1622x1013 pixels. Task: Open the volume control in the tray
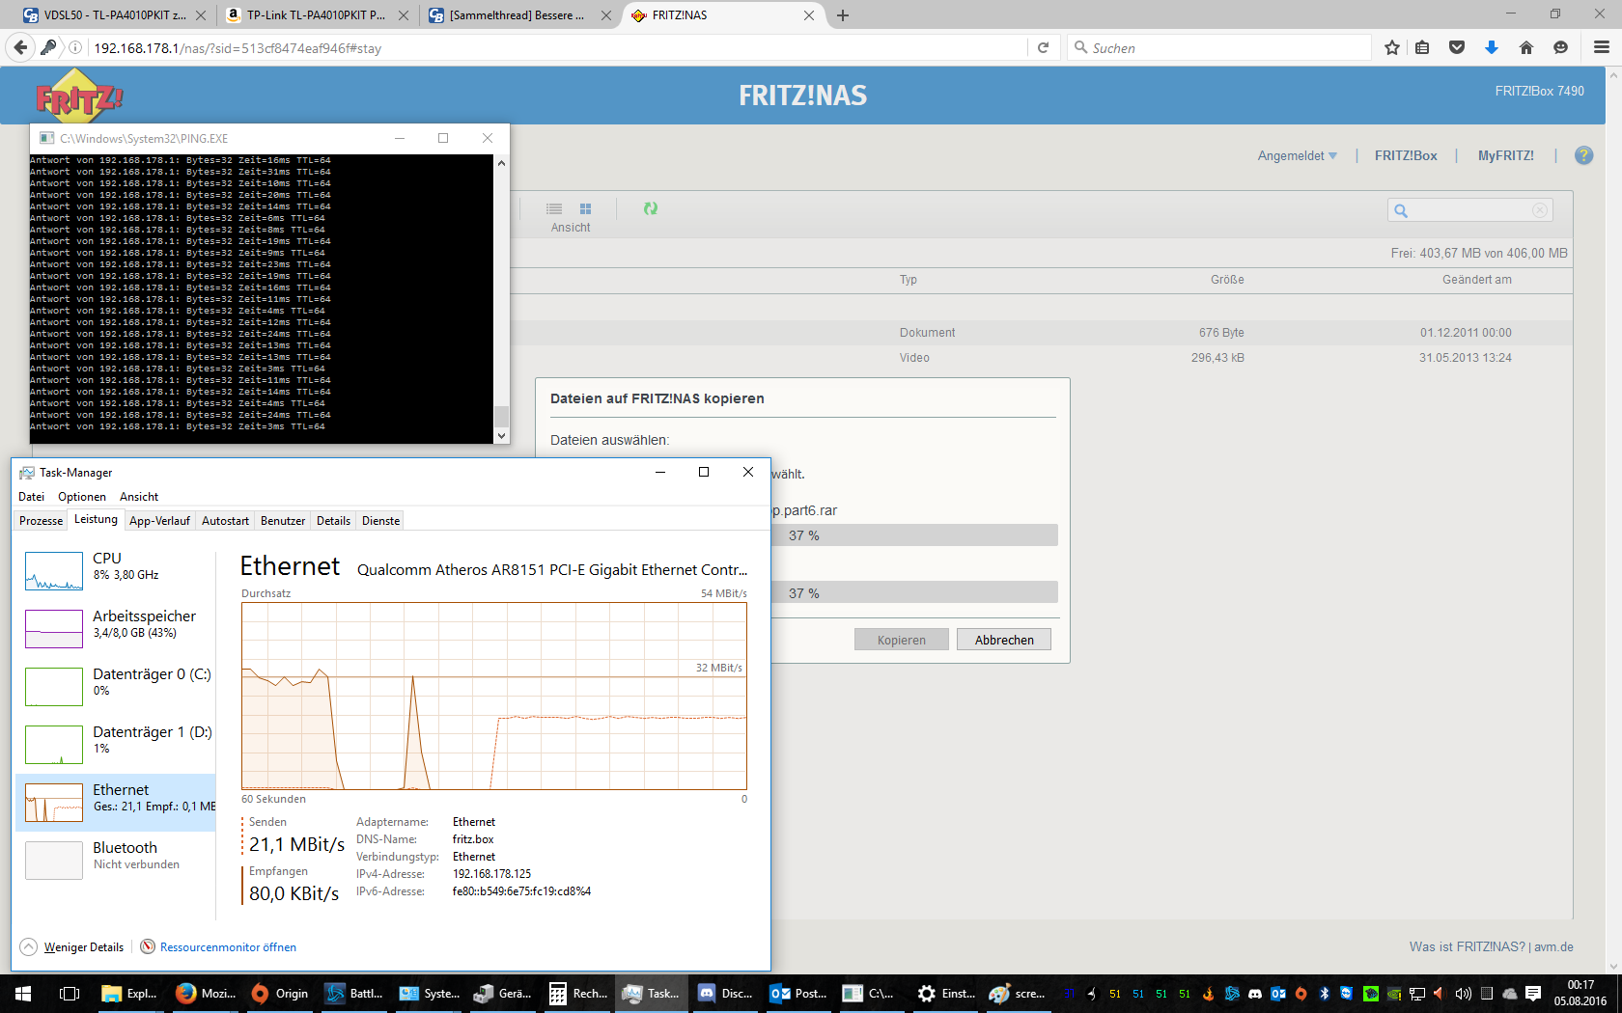[x=1464, y=993]
